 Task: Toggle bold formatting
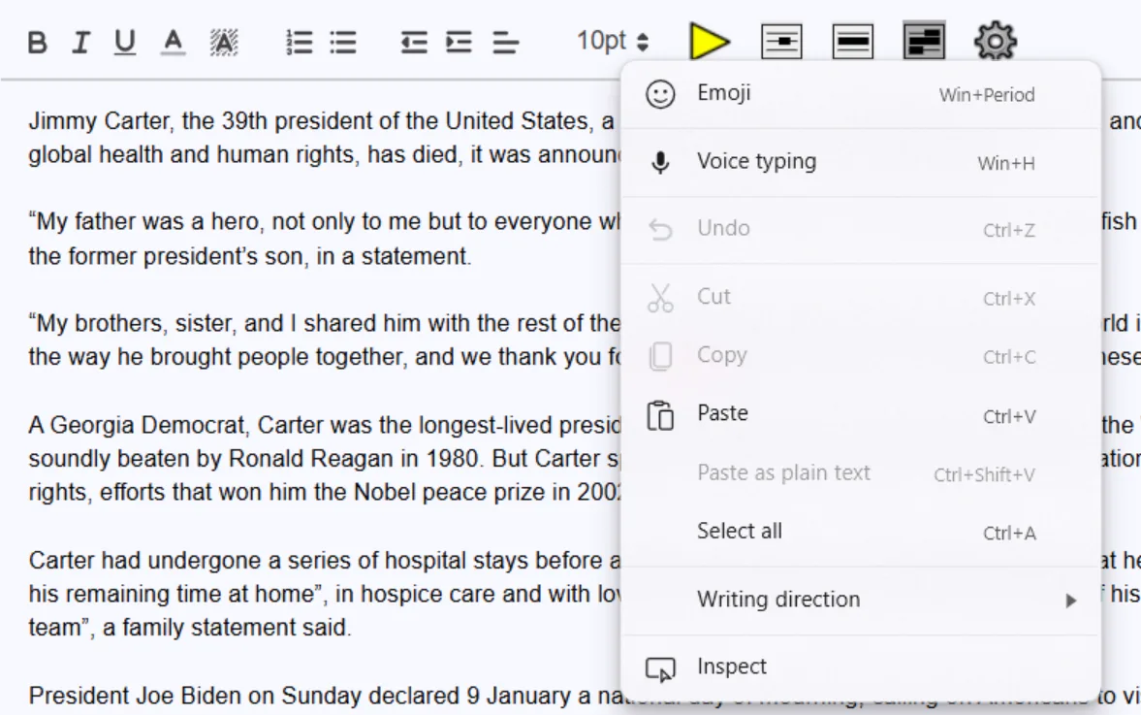coord(36,41)
